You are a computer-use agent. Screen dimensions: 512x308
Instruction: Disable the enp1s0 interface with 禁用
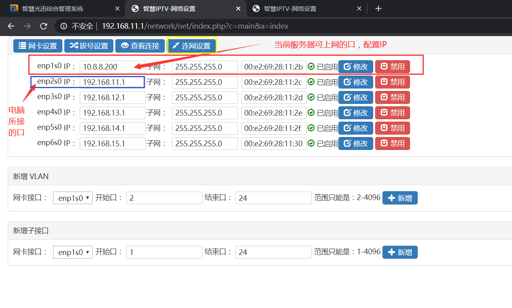click(x=392, y=67)
